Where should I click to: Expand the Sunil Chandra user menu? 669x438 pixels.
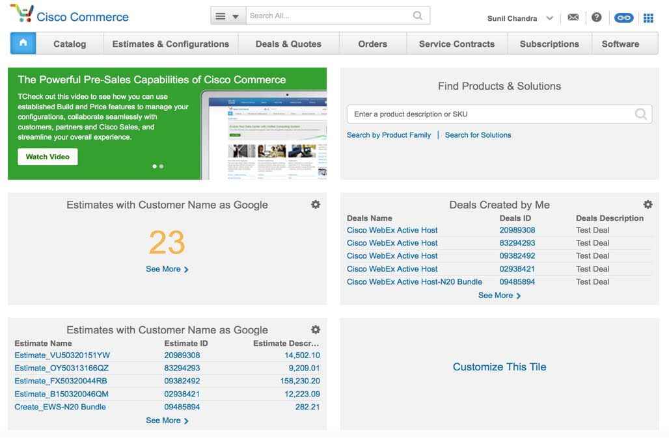click(549, 18)
